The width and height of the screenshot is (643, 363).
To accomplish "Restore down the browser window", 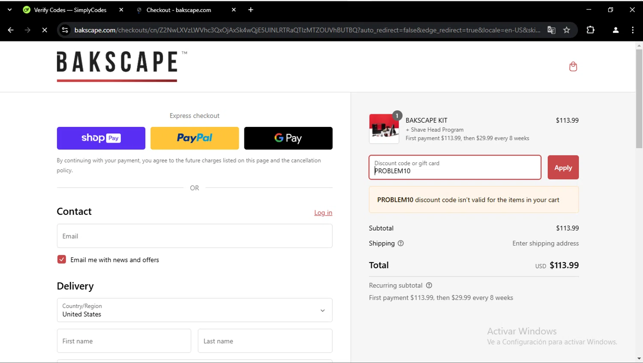I will tap(610, 10).
